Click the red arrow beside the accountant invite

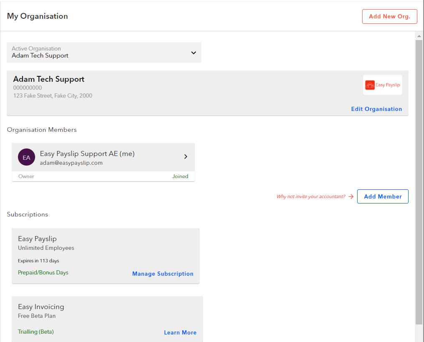(351, 196)
